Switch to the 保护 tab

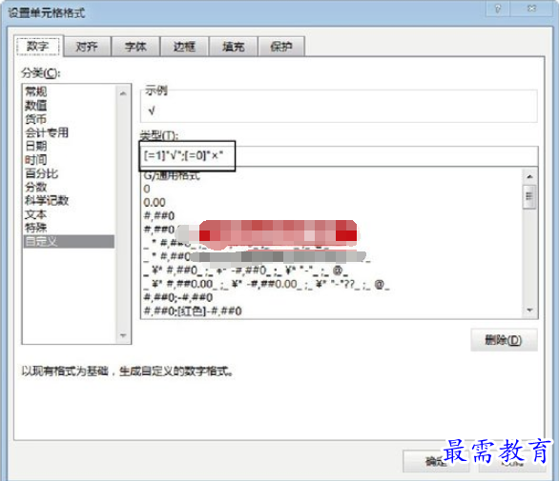point(281,47)
